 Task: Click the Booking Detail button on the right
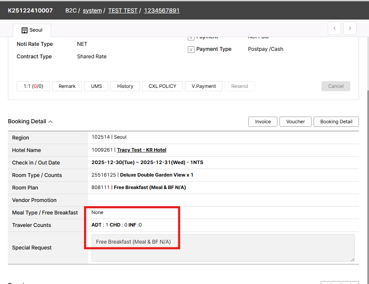tap(336, 122)
